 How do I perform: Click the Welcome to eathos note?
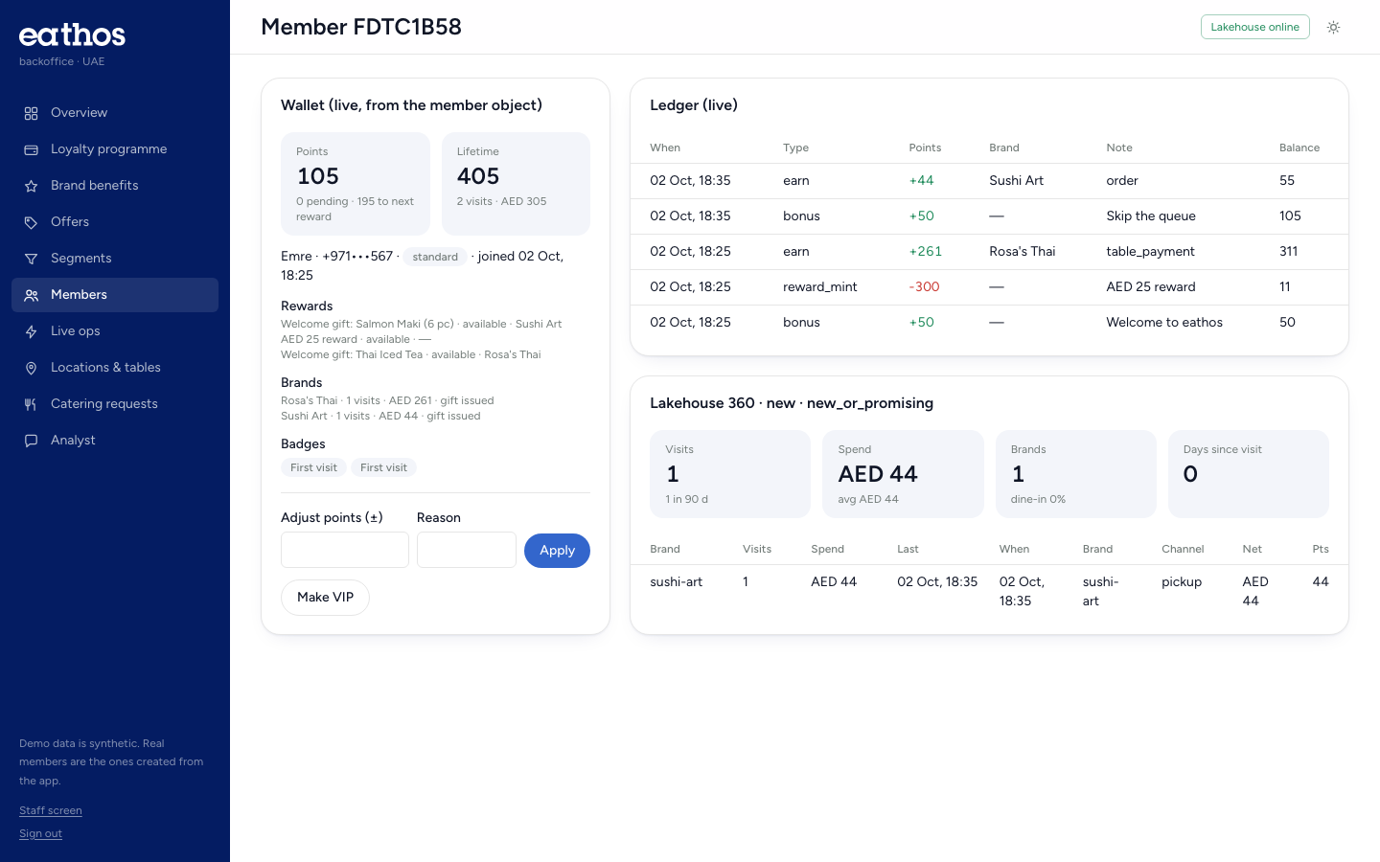tap(1164, 322)
